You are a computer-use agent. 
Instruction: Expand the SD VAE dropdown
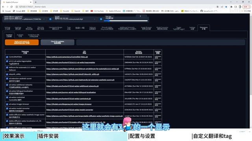(94, 19)
